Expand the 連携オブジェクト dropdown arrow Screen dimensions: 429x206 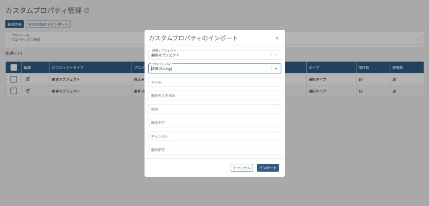(276, 55)
